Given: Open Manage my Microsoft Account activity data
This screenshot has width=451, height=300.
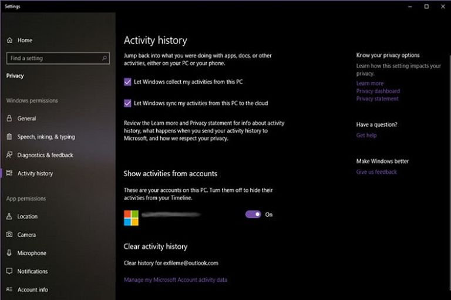Looking at the screenshot, I should coord(175,280).
